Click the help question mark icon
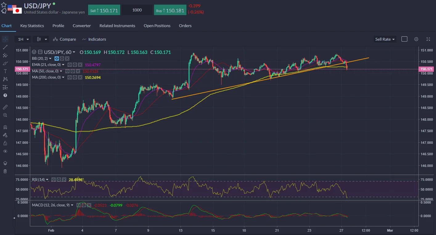The width and height of the screenshot is (436, 235). tap(5, 95)
